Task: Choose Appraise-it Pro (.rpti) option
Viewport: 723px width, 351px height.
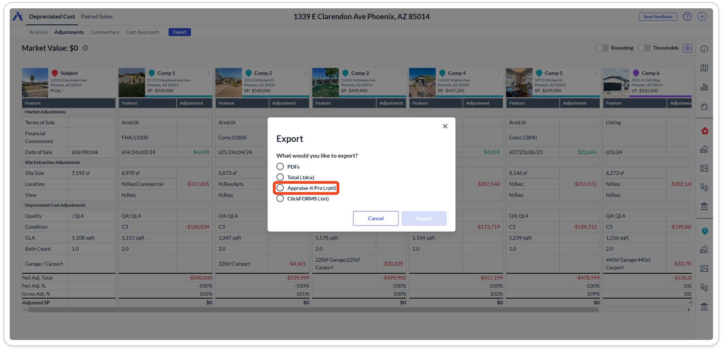Action: (x=280, y=188)
